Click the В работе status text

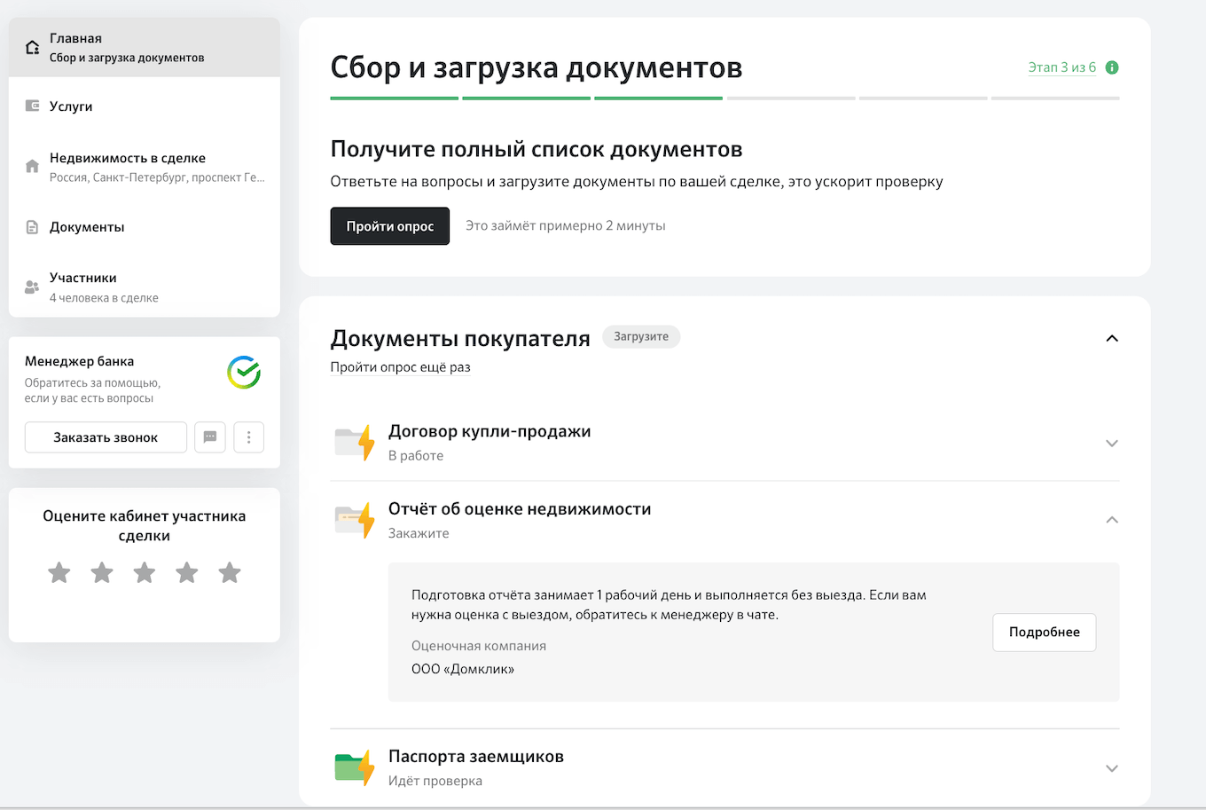click(416, 455)
